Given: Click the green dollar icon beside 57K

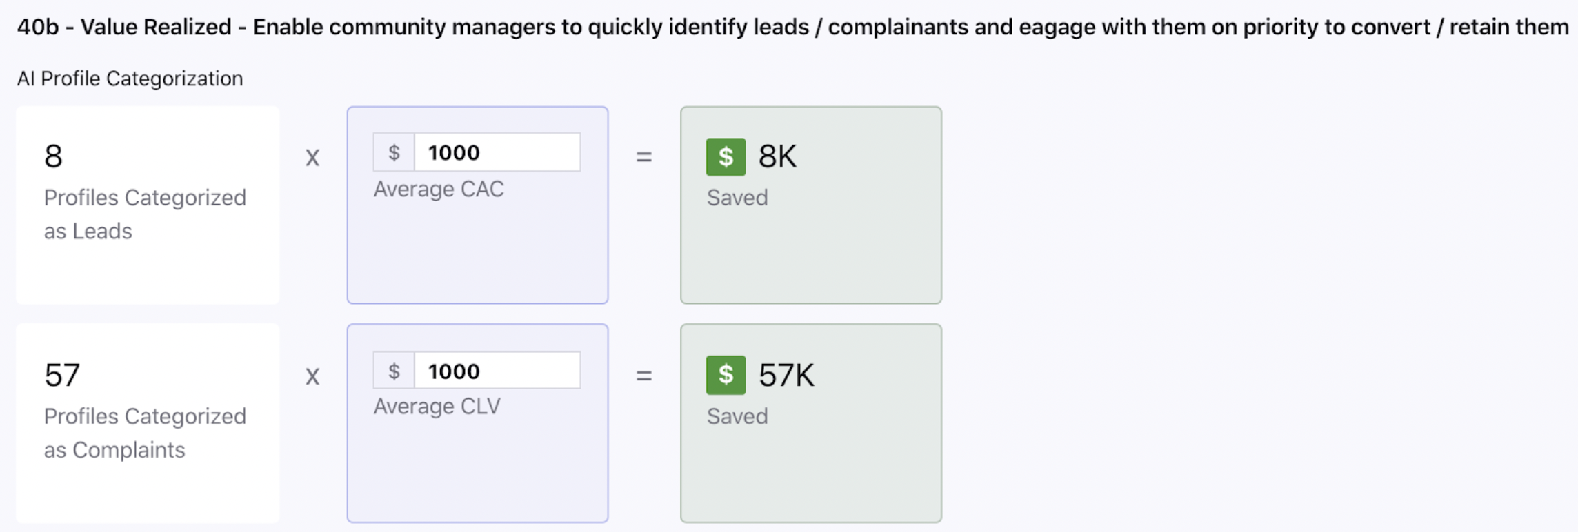Looking at the screenshot, I should [x=726, y=375].
